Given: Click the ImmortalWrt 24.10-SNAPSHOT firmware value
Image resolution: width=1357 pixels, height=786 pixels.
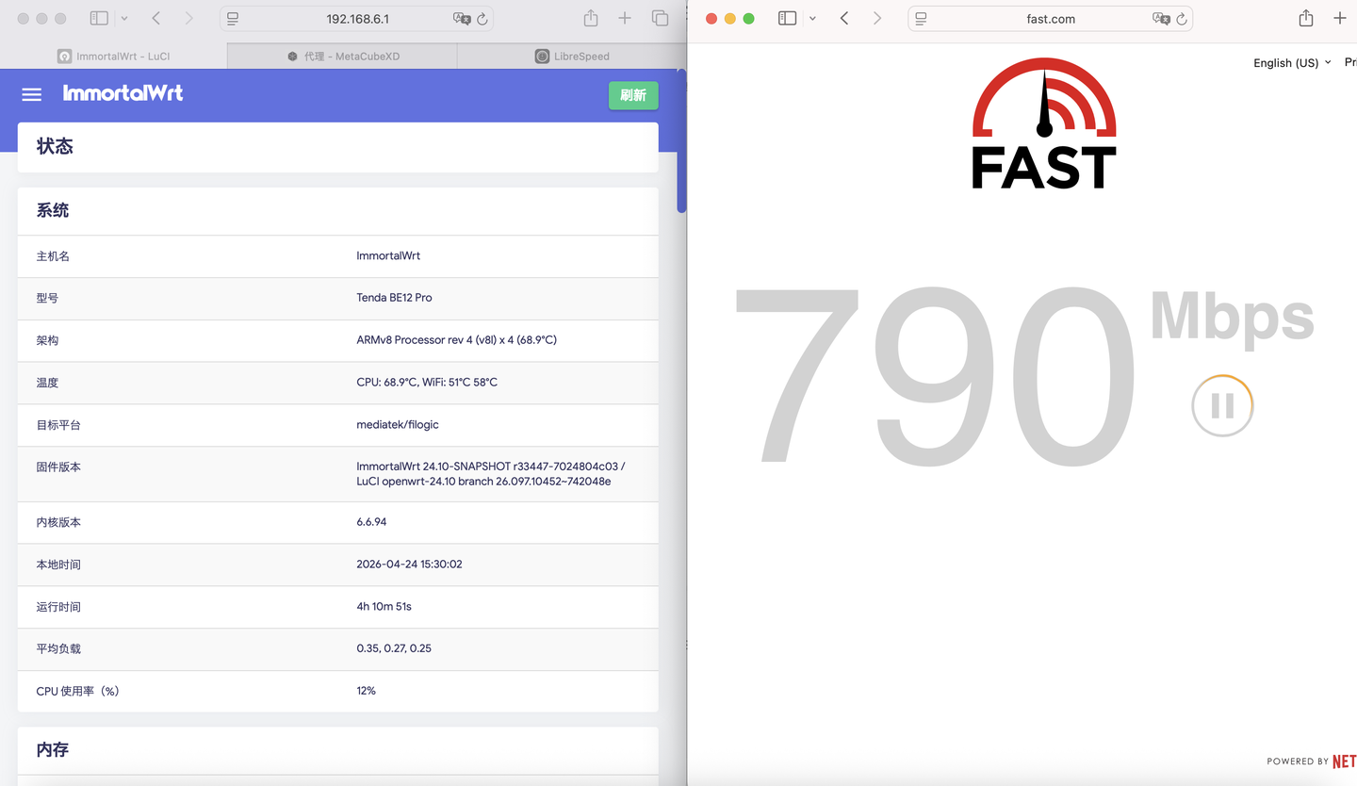Looking at the screenshot, I should tap(491, 474).
